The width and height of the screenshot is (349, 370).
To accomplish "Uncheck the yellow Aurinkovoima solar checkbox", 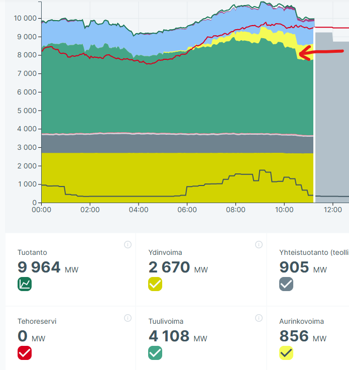I will pyautogui.click(x=286, y=353).
